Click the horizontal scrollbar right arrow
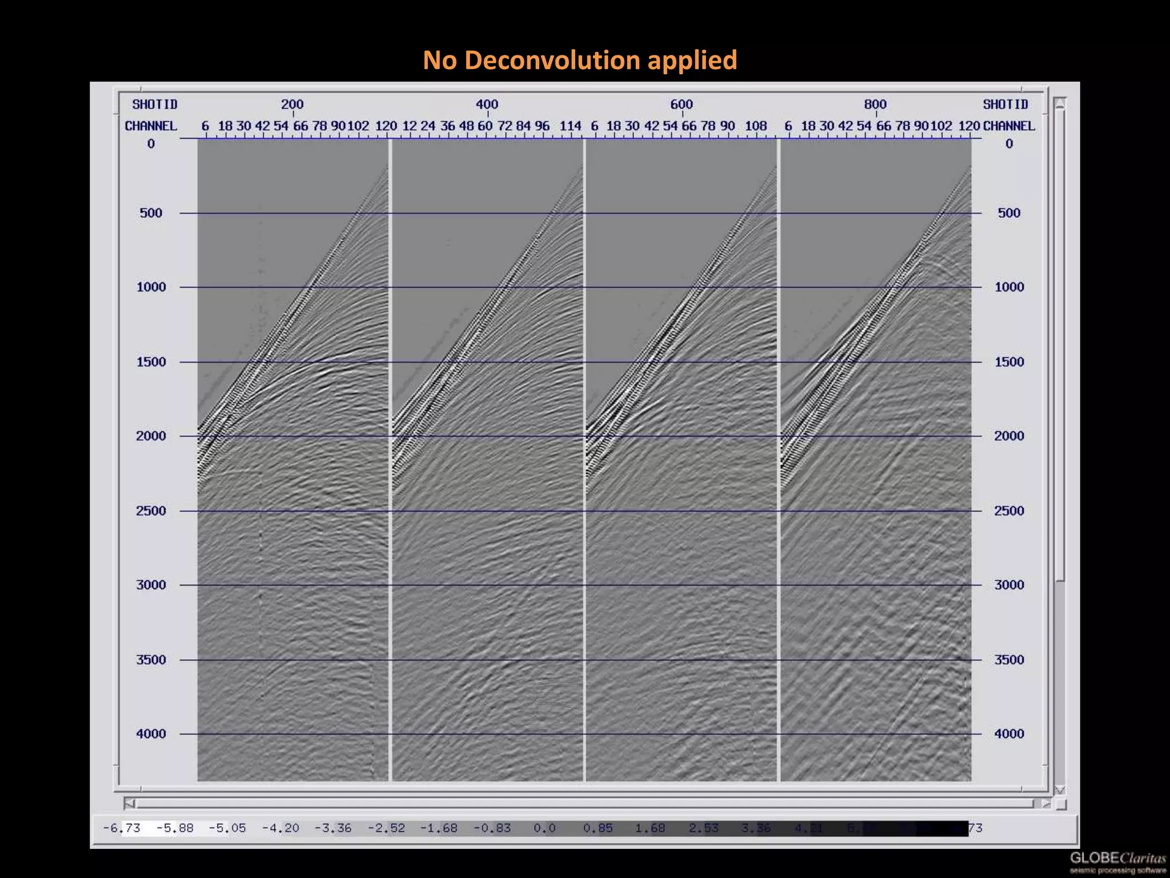Image resolution: width=1170 pixels, height=878 pixels. point(1045,804)
